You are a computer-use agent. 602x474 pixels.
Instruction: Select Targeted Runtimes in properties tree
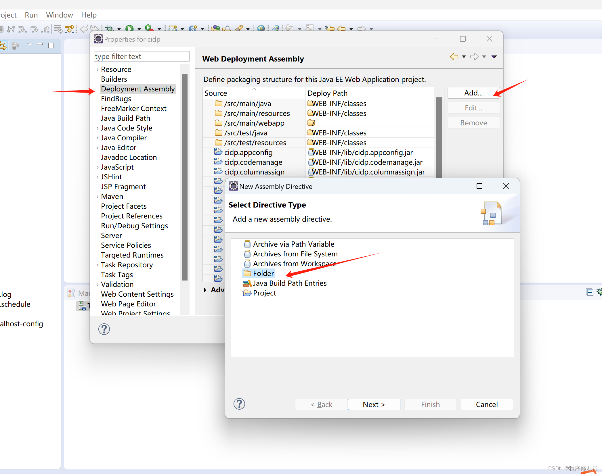pyautogui.click(x=132, y=255)
